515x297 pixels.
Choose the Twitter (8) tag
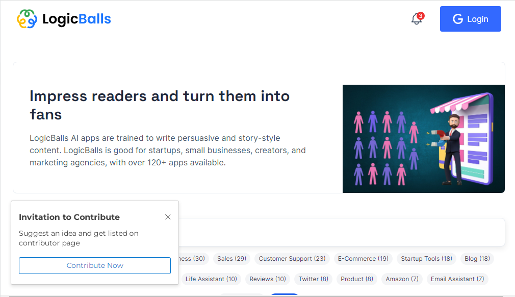[x=313, y=279]
